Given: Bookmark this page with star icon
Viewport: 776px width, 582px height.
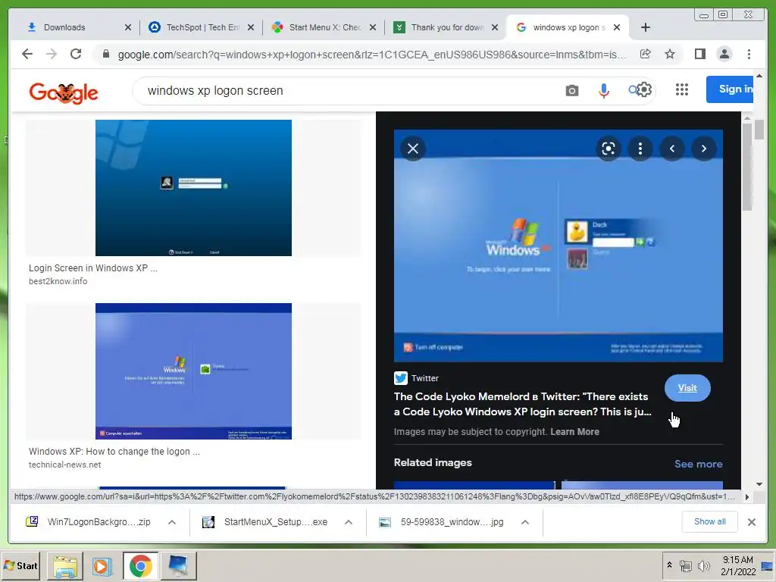Looking at the screenshot, I should pos(670,54).
